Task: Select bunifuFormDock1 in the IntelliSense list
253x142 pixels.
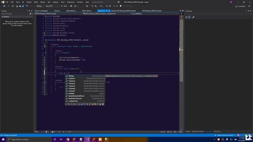Action: (85, 98)
